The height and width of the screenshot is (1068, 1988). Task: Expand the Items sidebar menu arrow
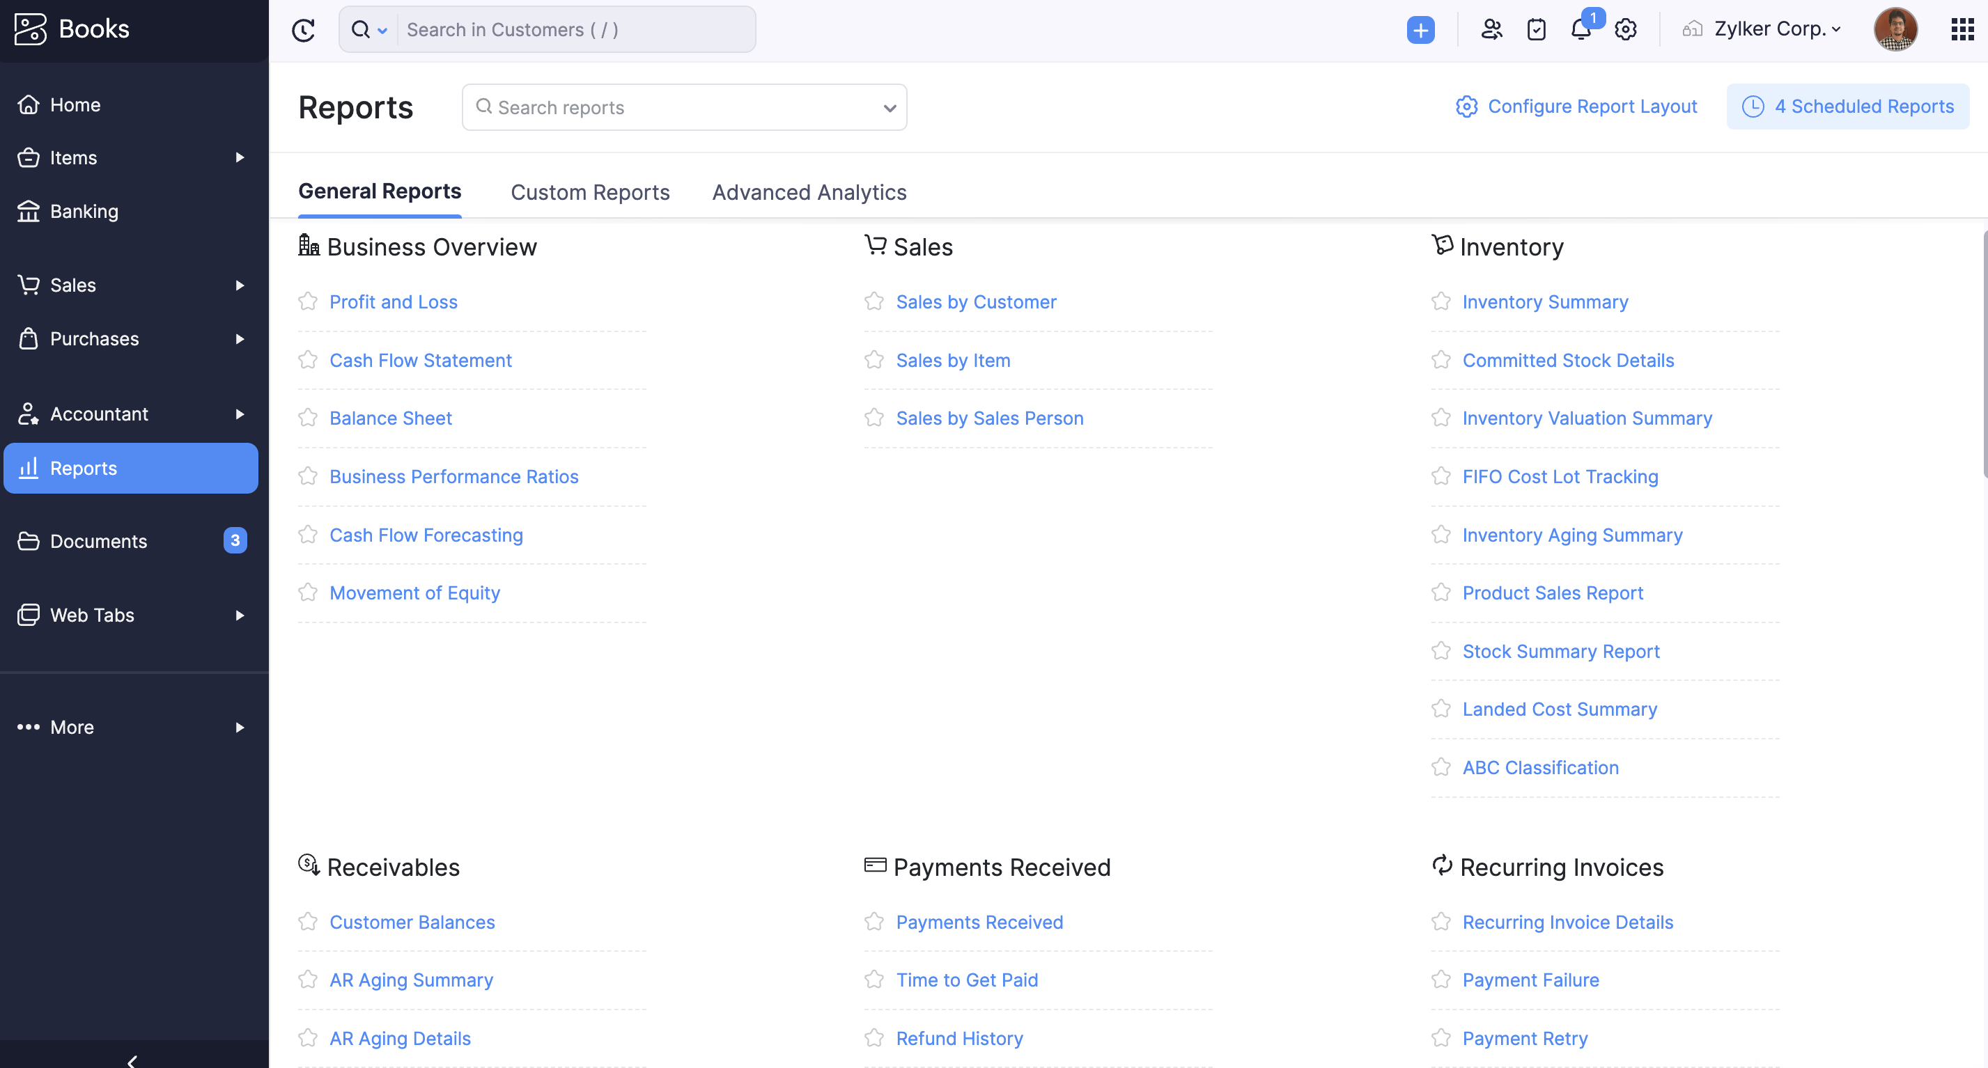(x=240, y=157)
